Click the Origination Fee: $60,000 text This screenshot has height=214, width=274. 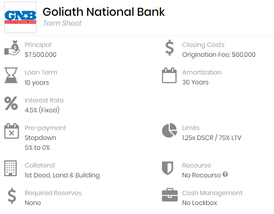[x=219, y=55]
